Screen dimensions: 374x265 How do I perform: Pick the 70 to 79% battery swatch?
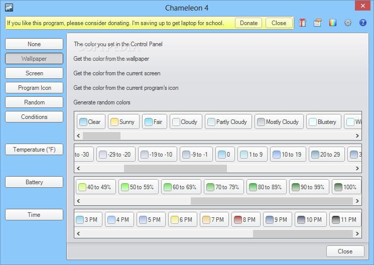pyautogui.click(x=224, y=187)
